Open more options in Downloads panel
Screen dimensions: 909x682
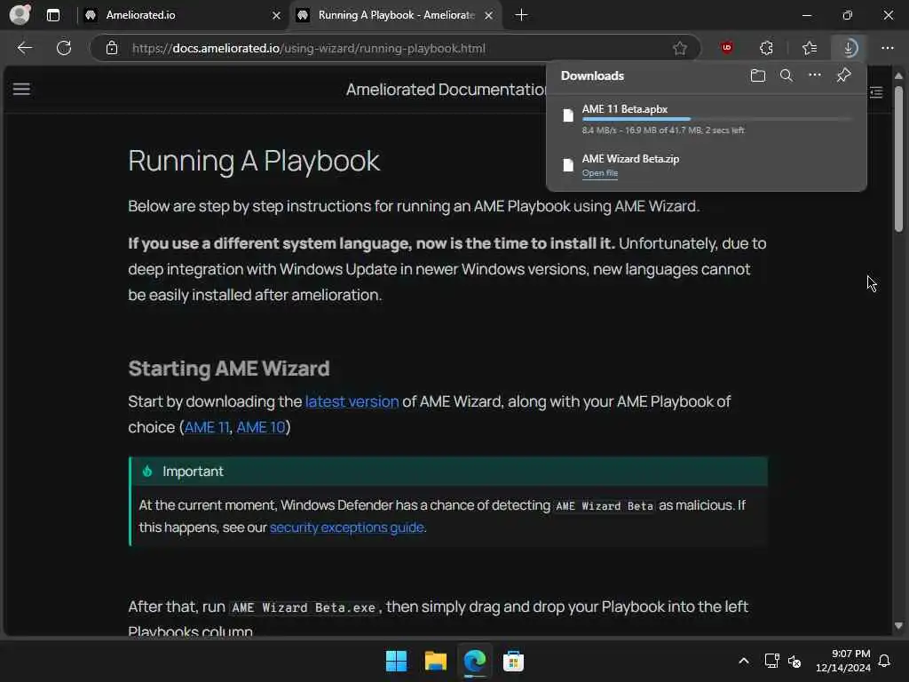pyautogui.click(x=815, y=75)
